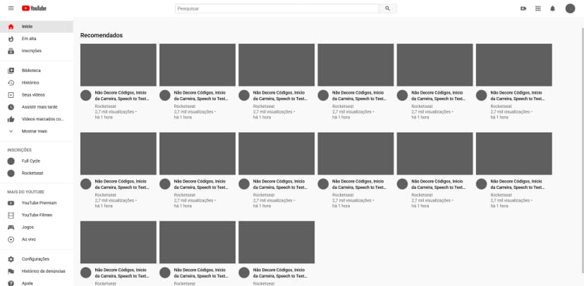584x286 pixels.
Task: Open the account avatar menu
Action: pos(570,8)
